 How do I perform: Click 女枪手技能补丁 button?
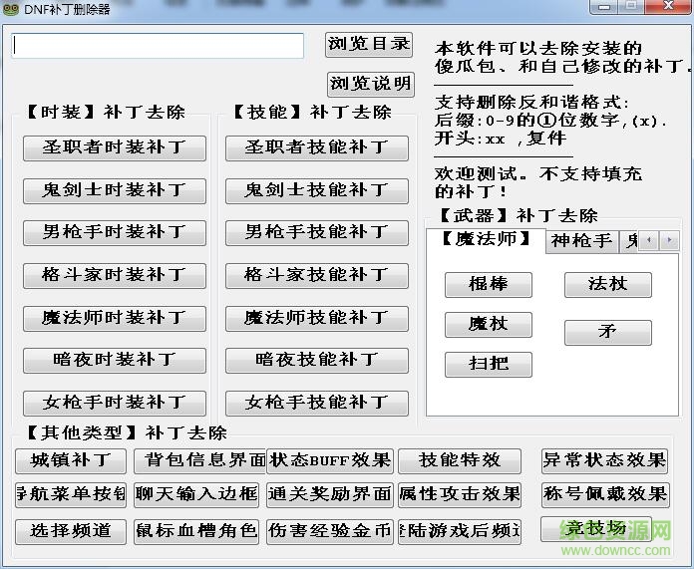(317, 404)
